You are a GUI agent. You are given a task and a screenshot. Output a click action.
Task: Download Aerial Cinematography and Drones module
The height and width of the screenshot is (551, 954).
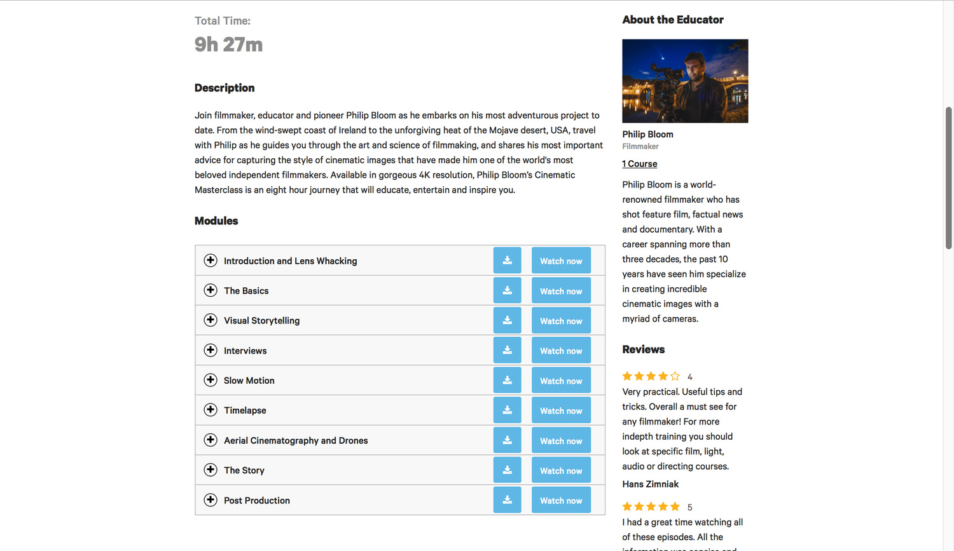(x=507, y=440)
